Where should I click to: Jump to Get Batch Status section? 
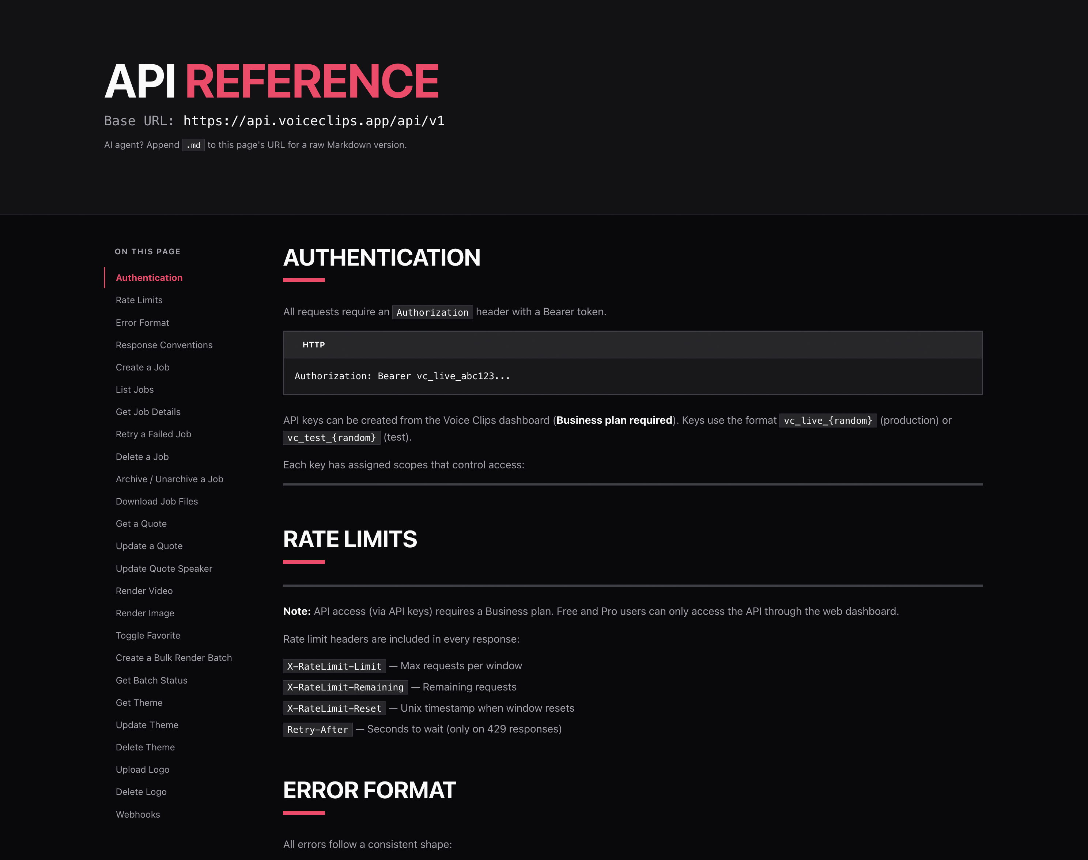(151, 680)
